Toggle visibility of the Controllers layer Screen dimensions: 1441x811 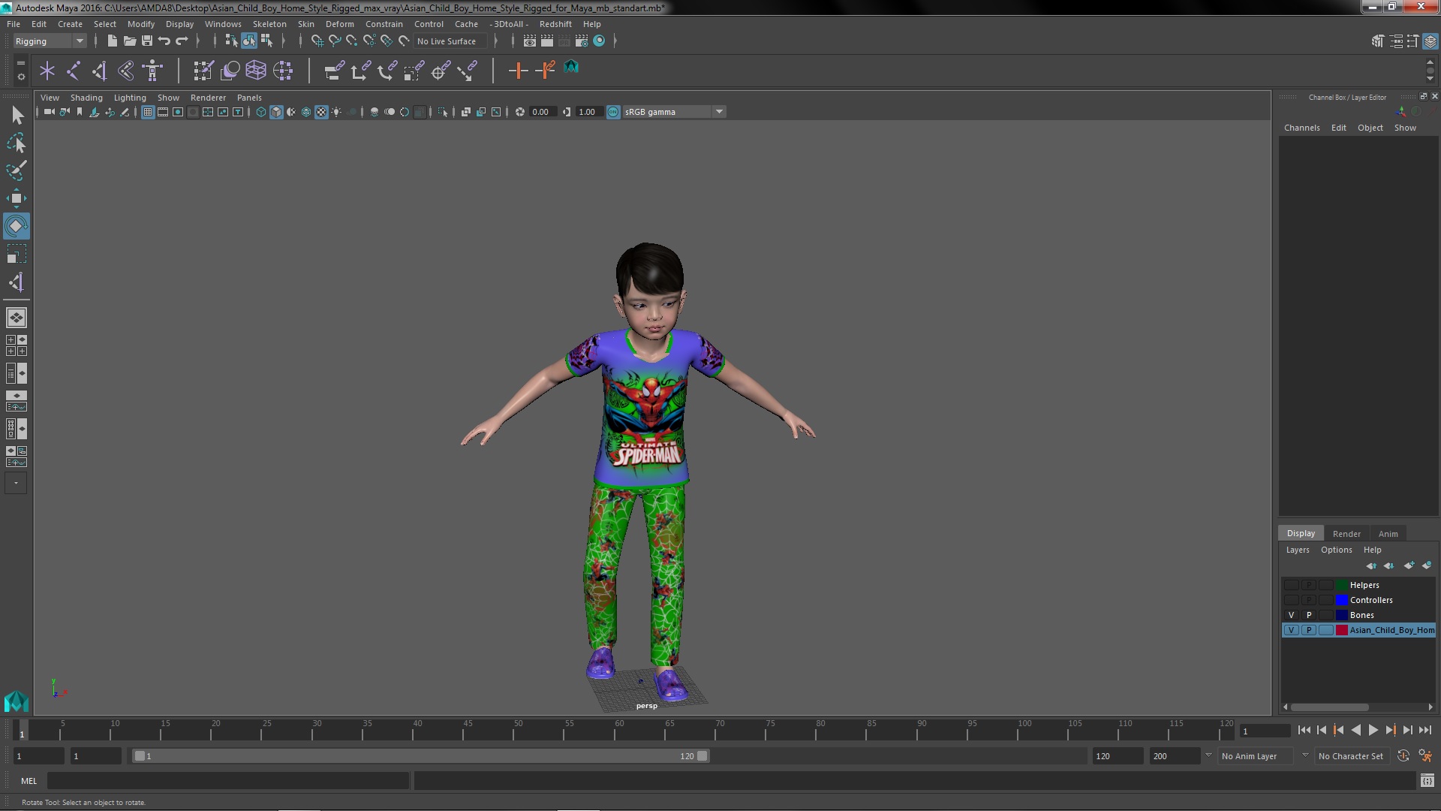click(1291, 600)
